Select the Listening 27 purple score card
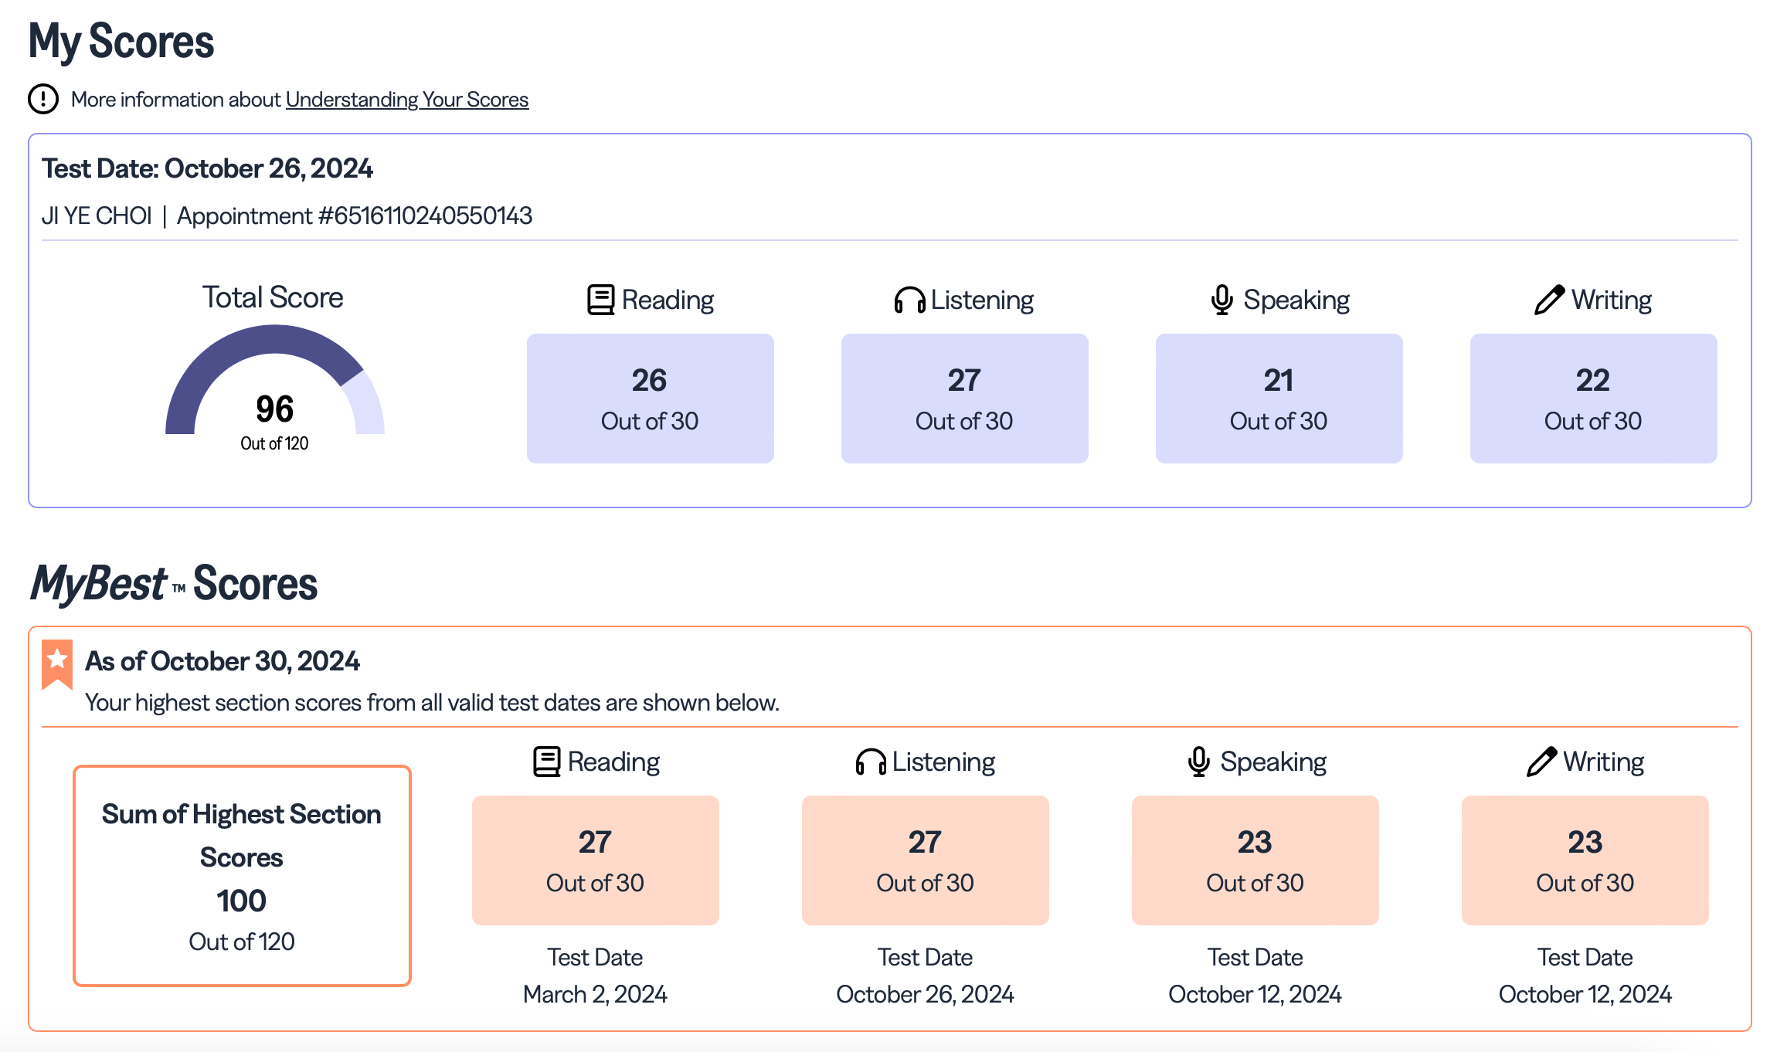The image size is (1777, 1052). [x=964, y=399]
